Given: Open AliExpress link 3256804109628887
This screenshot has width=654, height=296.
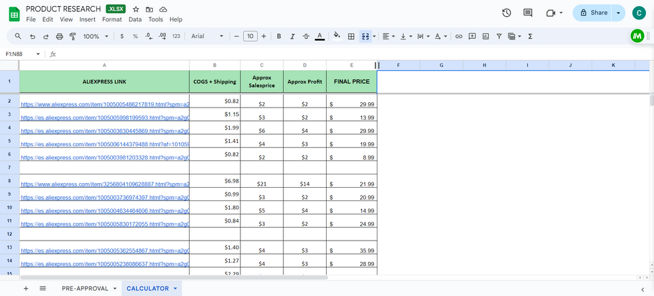Looking at the screenshot, I should click(x=105, y=184).
